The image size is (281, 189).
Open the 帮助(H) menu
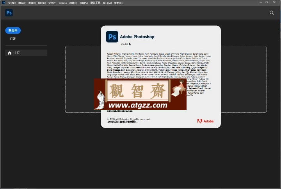[118, 3]
